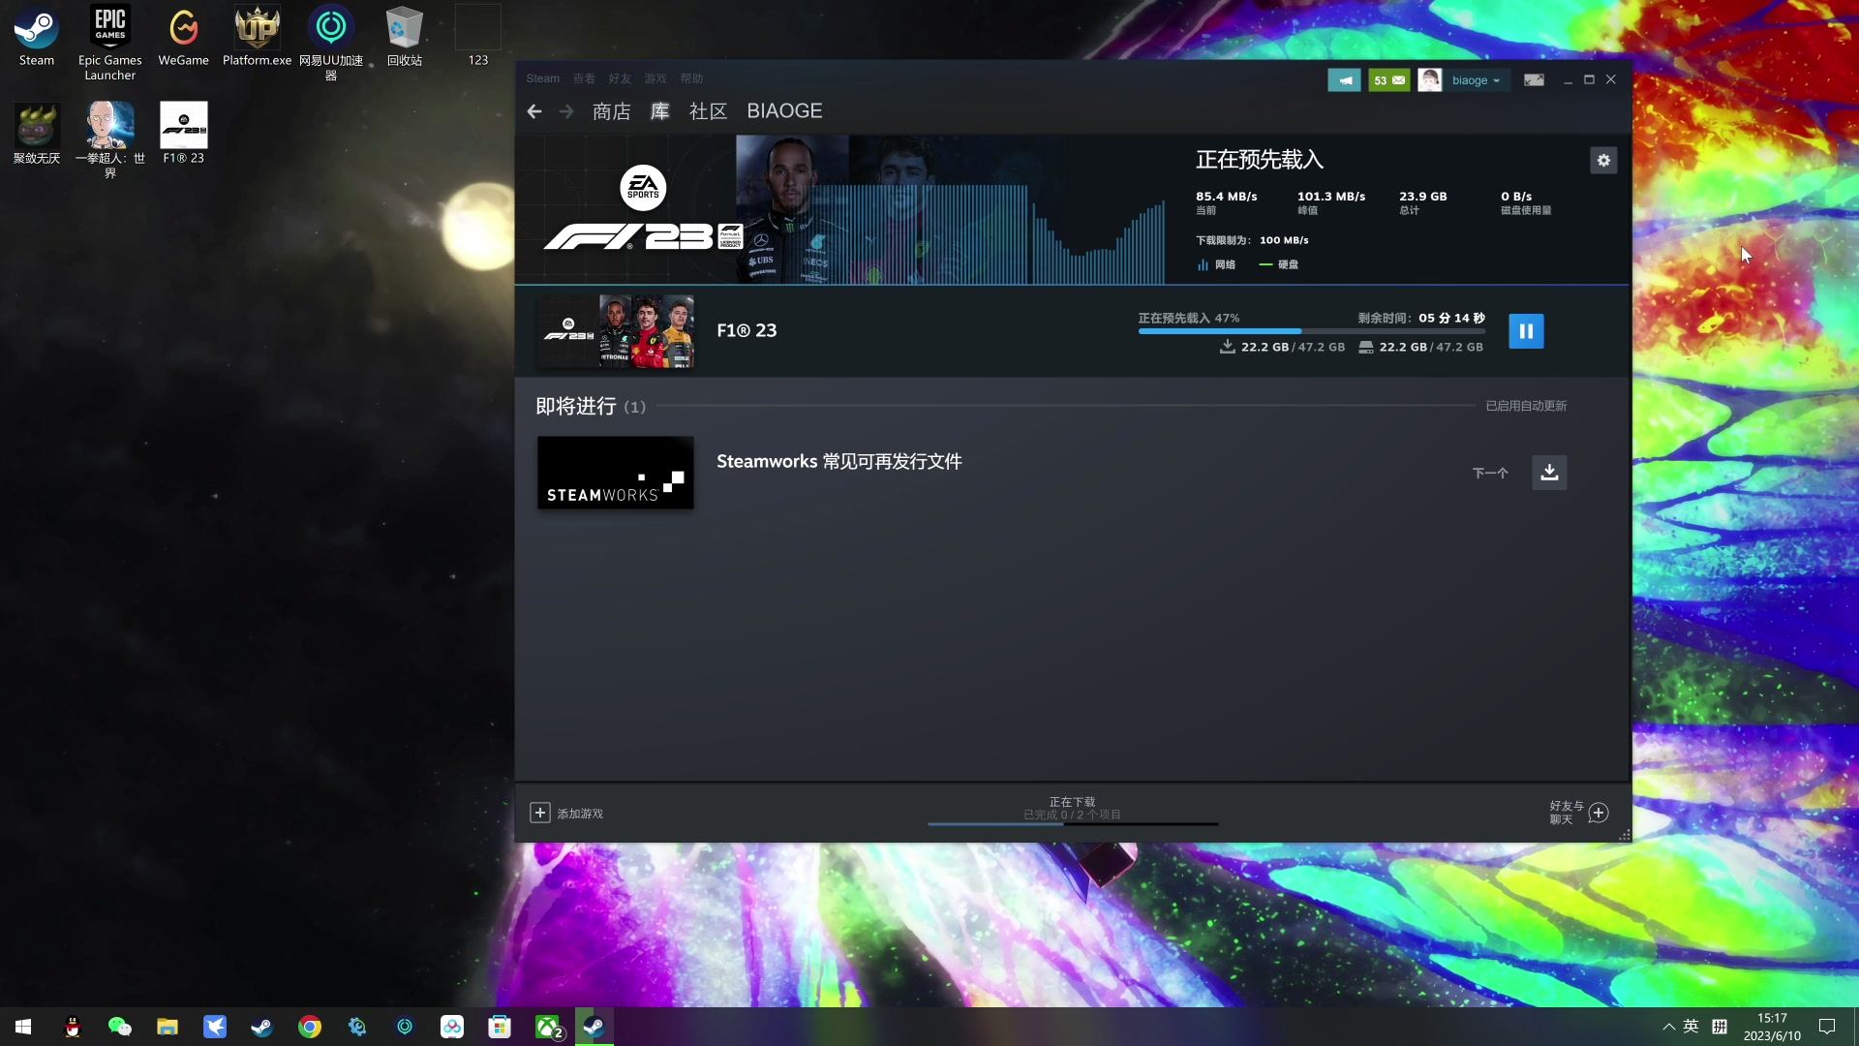Click the 下一个 label
This screenshot has height=1046, width=1859.
pos(1490,473)
